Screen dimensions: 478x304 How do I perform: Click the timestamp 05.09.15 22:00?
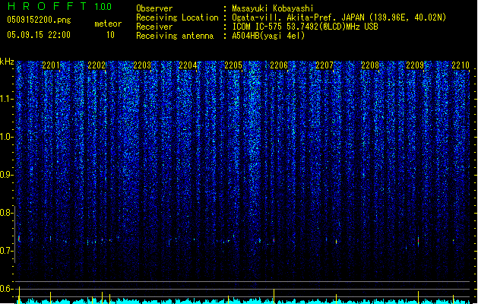point(39,35)
